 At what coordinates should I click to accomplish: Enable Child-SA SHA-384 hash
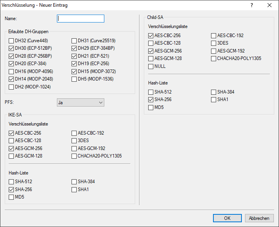point(214,92)
